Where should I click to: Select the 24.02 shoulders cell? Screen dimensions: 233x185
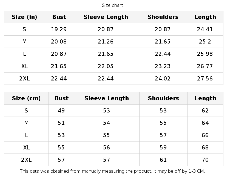point(163,79)
